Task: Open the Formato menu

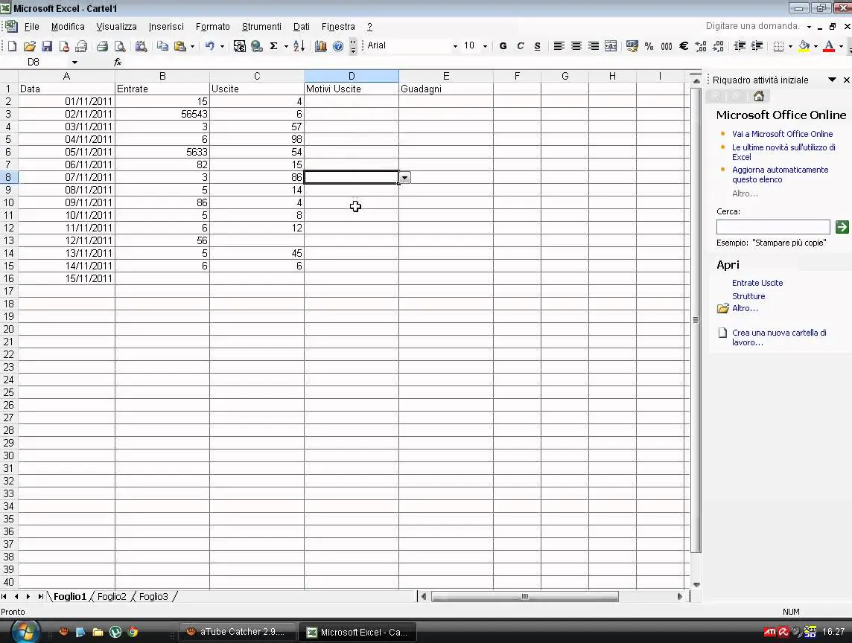Action: click(x=212, y=27)
